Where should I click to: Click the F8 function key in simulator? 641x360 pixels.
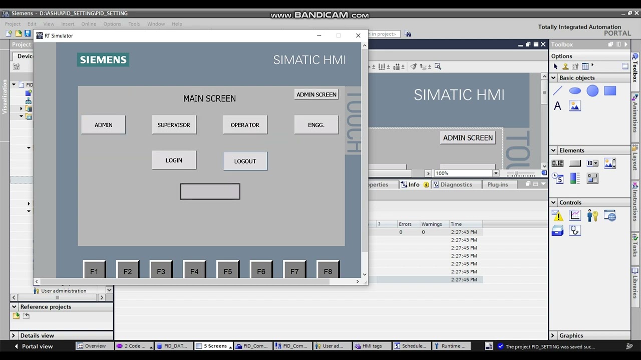click(328, 270)
